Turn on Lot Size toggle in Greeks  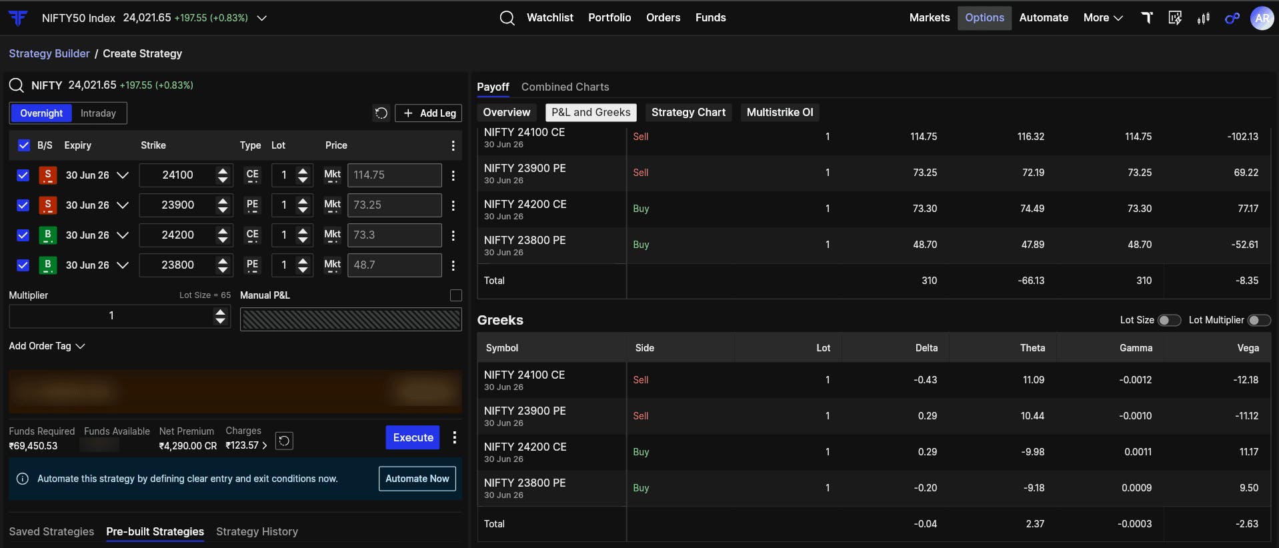coord(1169,321)
